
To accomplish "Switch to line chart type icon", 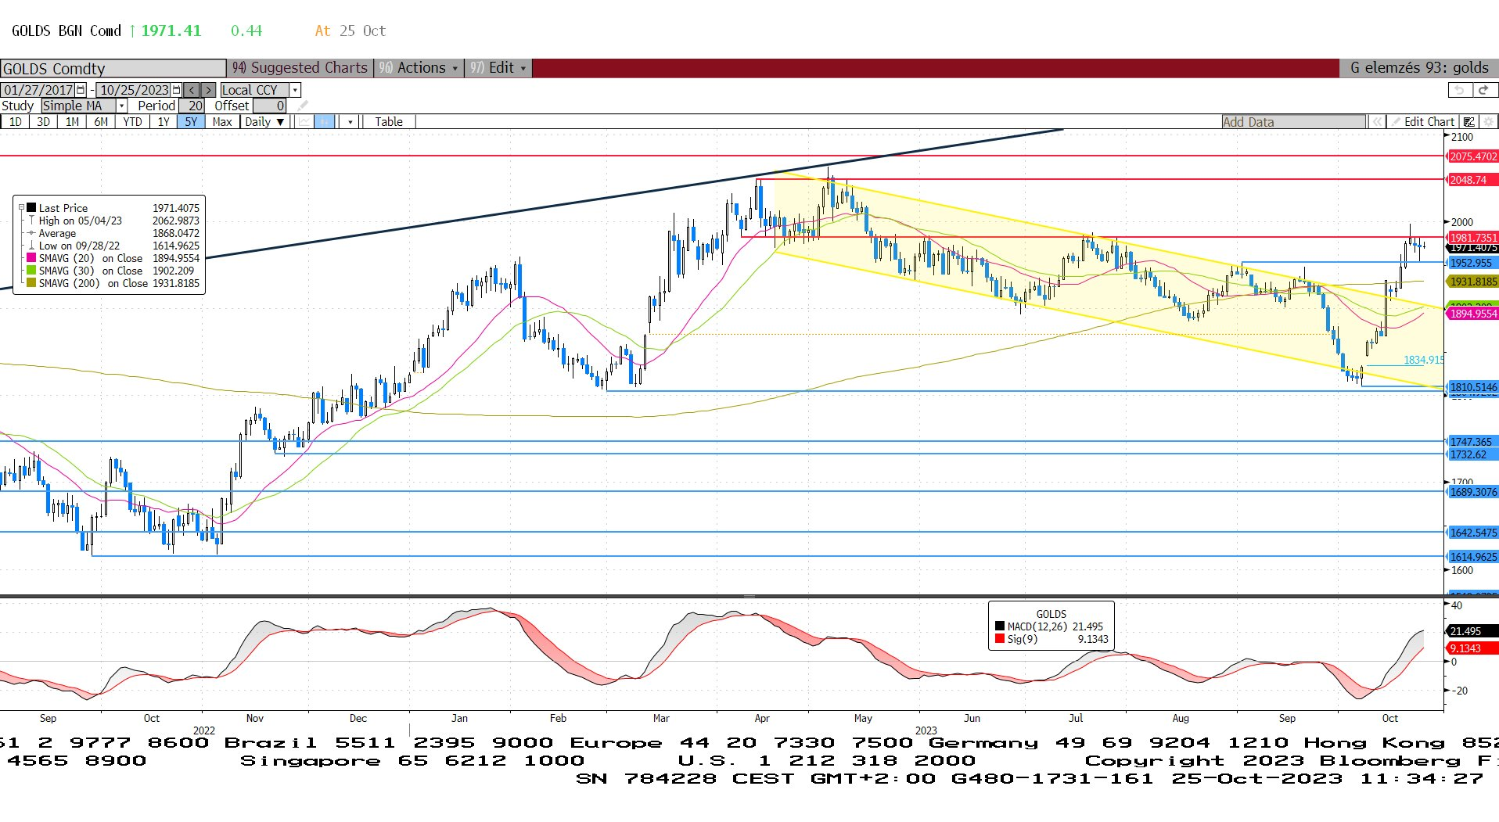I will (304, 122).
